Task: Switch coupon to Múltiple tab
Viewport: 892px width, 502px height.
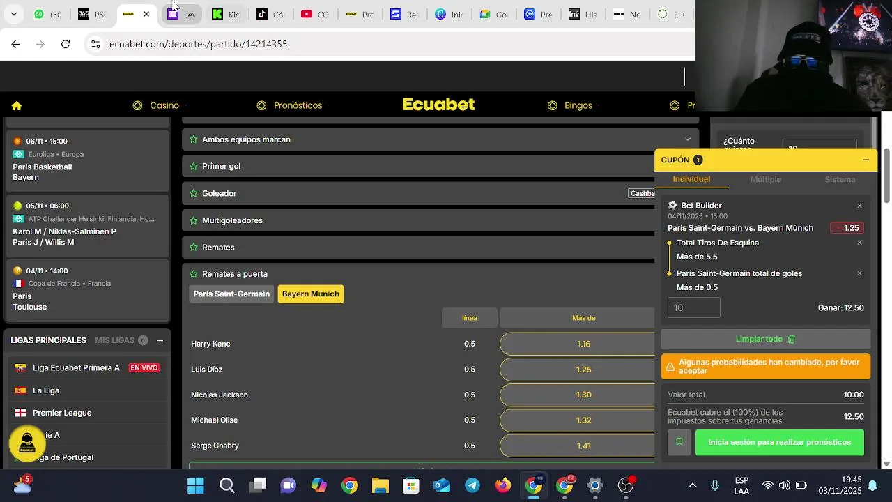Action: coord(765,179)
